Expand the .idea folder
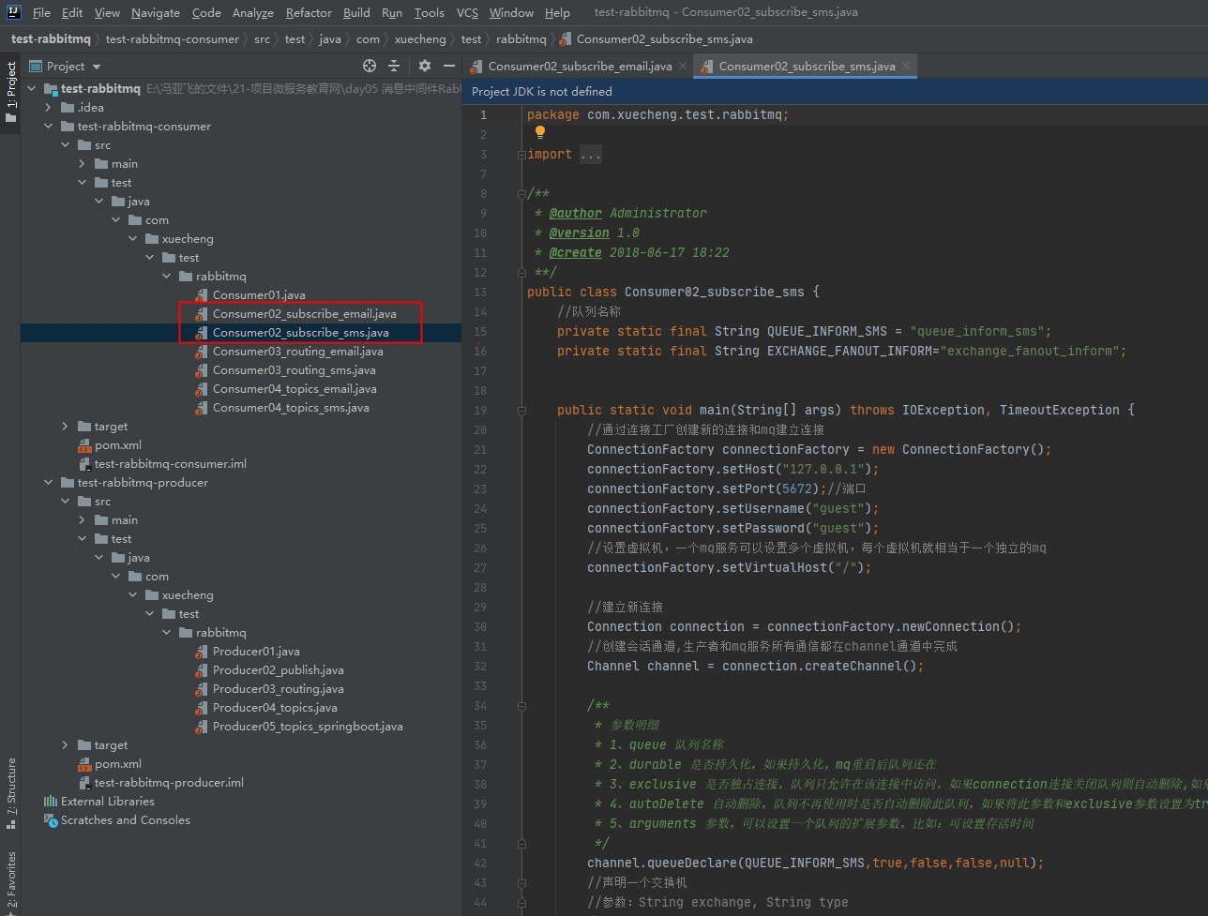The height and width of the screenshot is (916, 1208). click(x=48, y=108)
